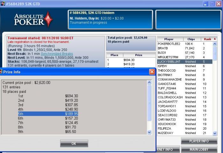This screenshot has height=153, width=223.
Task: Click the Prize column header in the prize table
Action: [x=139, y=55]
